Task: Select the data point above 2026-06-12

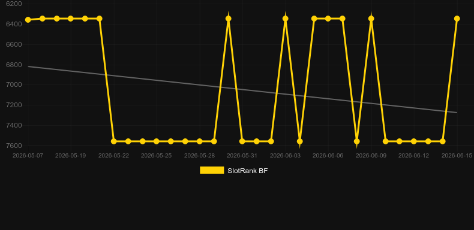Action: (414, 141)
